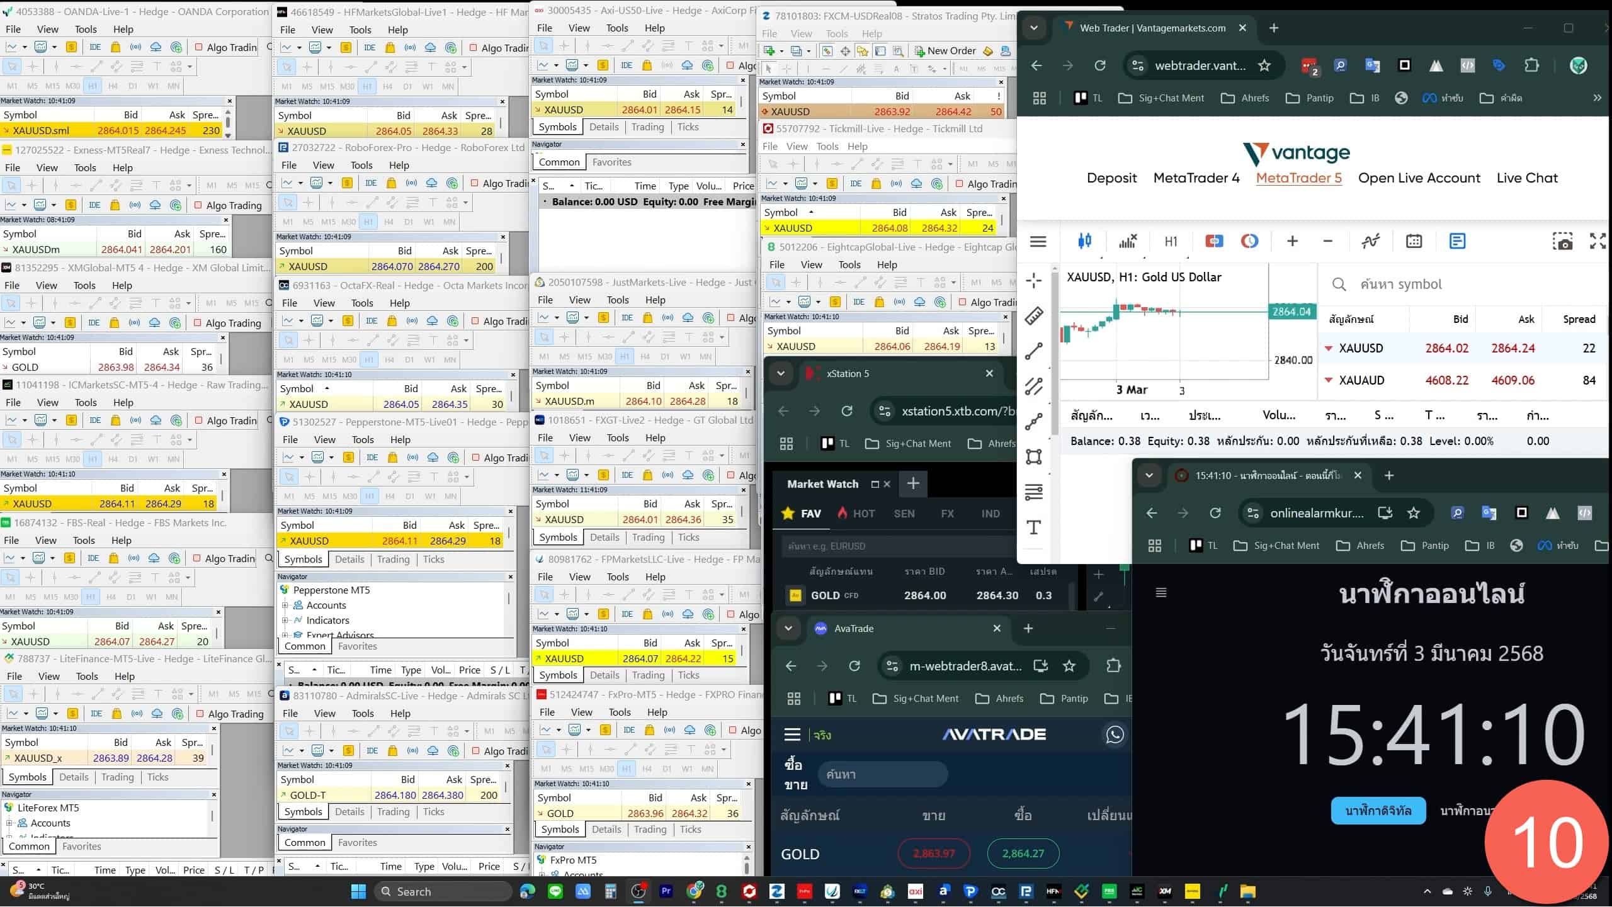Open Chrome extensions puzzle icon in Vantage window
The image size is (1612, 907).
[1531, 65]
